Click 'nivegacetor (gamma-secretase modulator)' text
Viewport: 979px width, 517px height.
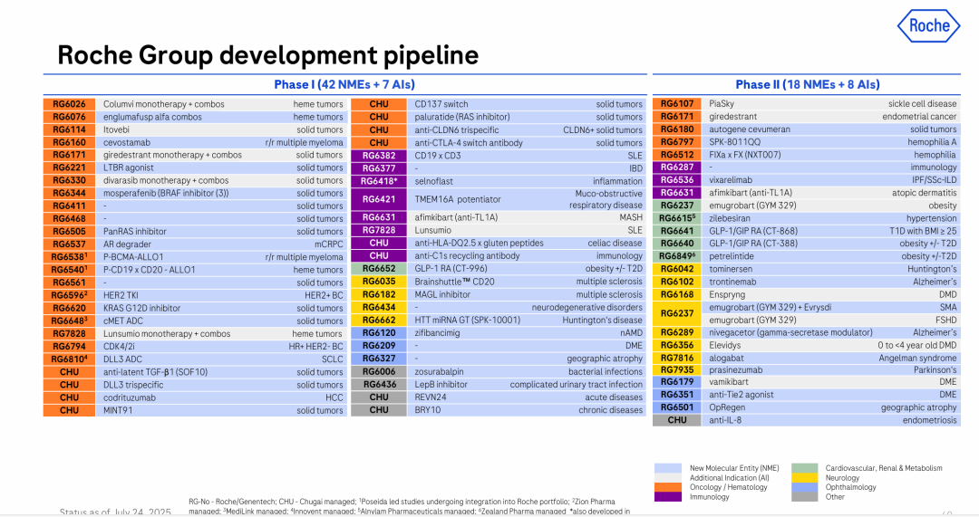790,332
